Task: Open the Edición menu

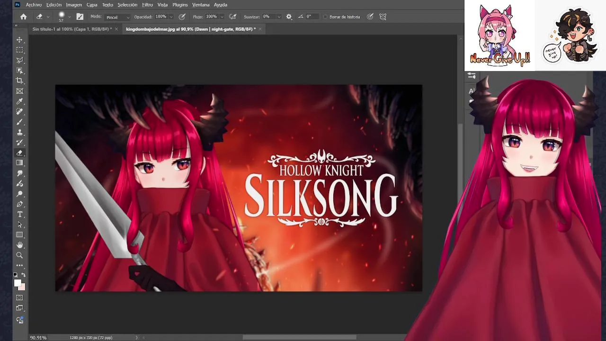Action: pos(54,5)
